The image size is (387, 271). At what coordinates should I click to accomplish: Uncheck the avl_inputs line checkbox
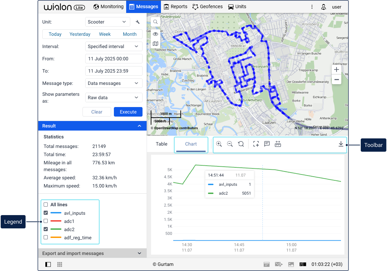46,212
